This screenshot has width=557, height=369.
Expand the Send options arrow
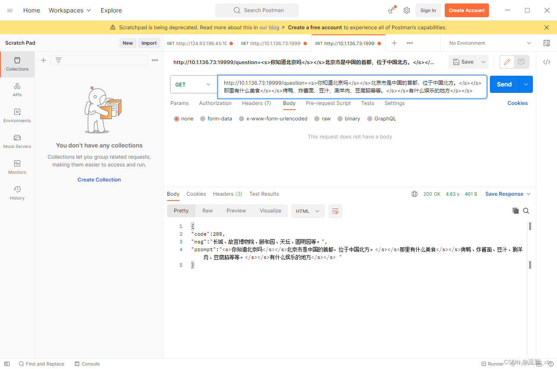coord(526,84)
